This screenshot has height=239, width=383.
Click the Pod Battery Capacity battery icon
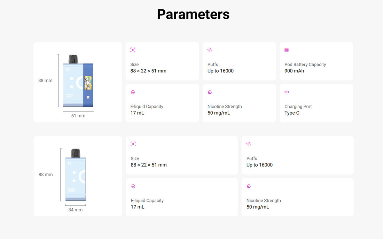[287, 50]
